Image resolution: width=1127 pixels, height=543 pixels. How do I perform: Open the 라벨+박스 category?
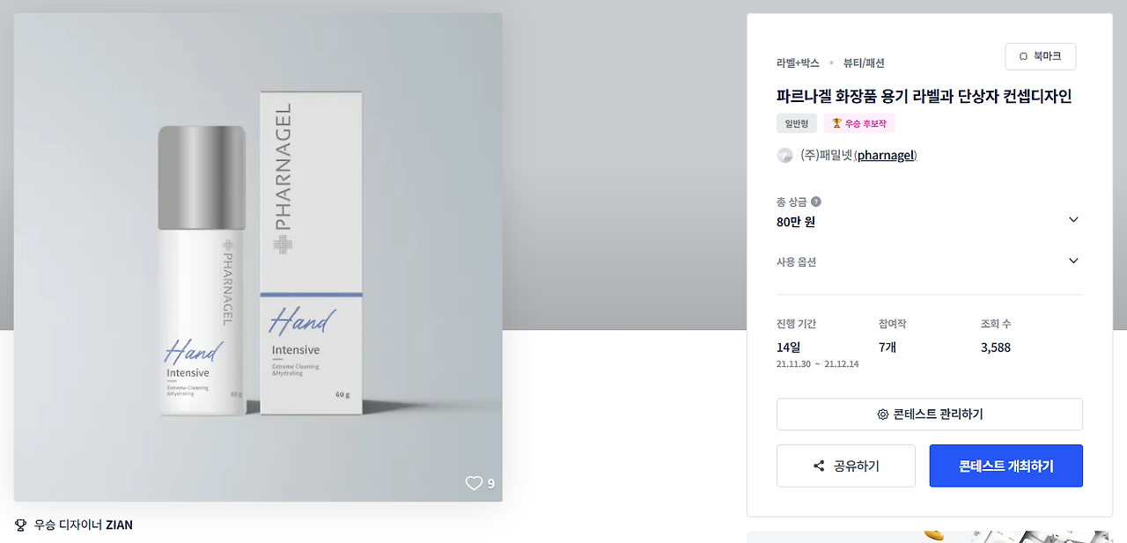798,63
